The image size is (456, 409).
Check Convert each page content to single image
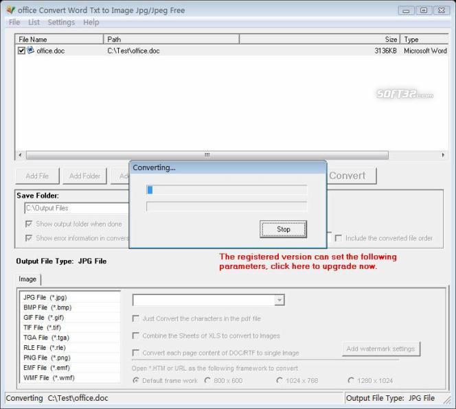click(135, 353)
